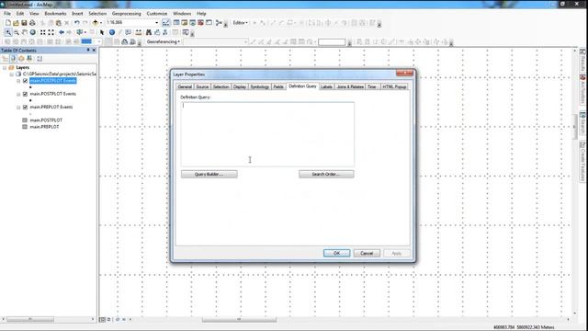Open the Customize menu
The width and height of the screenshot is (588, 331).
click(157, 14)
